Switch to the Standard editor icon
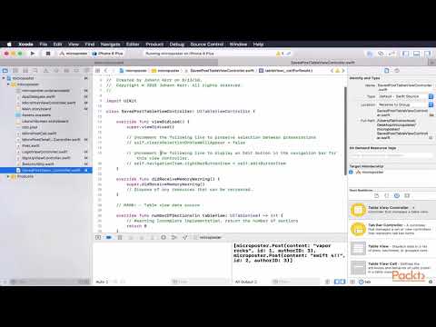 click(370, 54)
